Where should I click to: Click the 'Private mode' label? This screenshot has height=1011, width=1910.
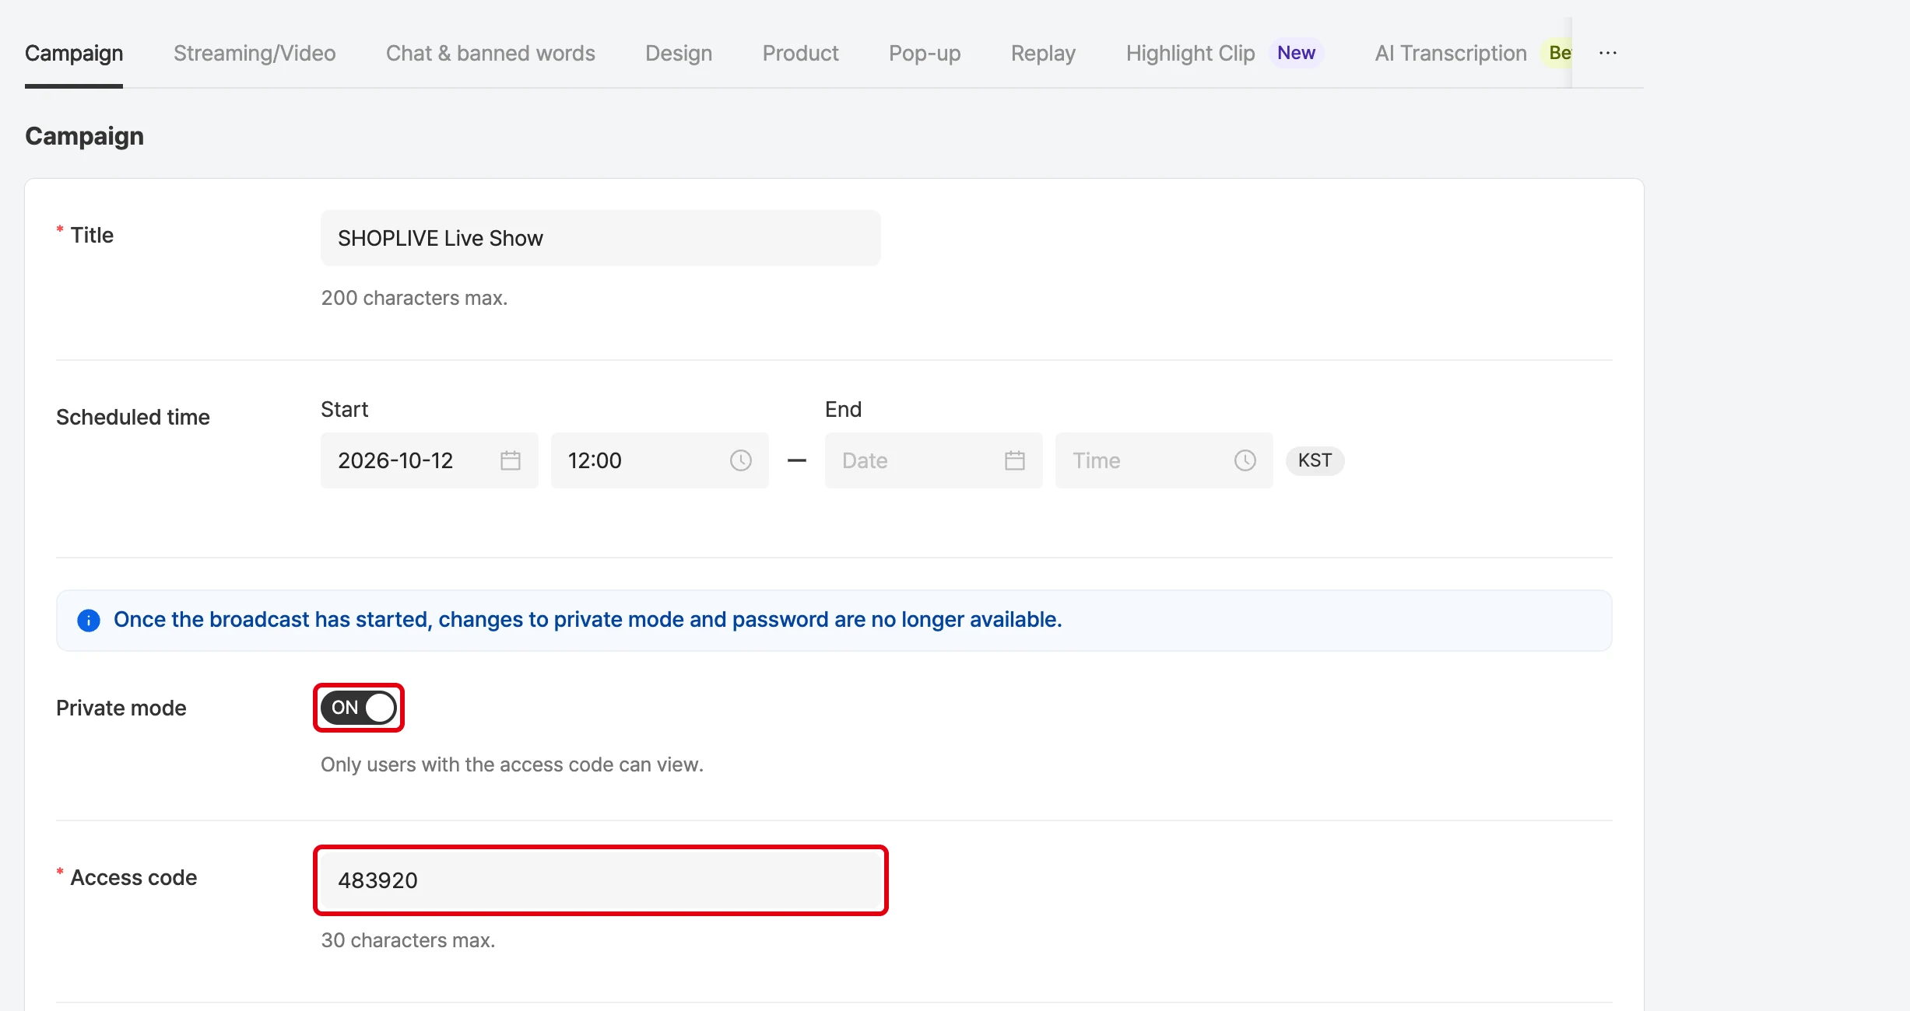click(121, 708)
